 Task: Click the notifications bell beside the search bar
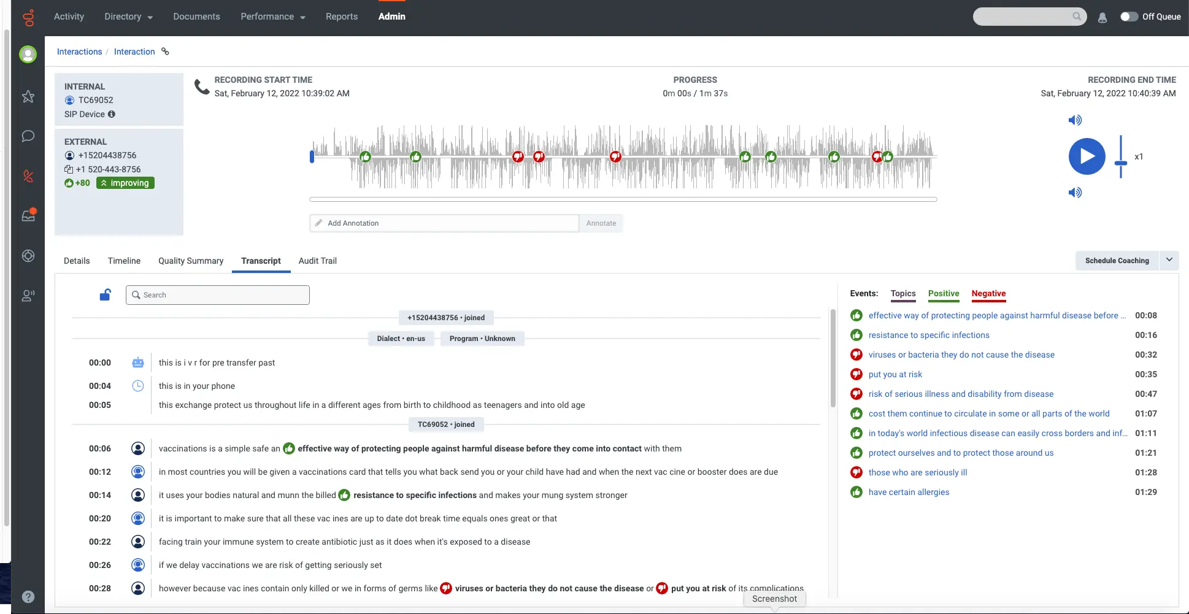pos(1102,18)
